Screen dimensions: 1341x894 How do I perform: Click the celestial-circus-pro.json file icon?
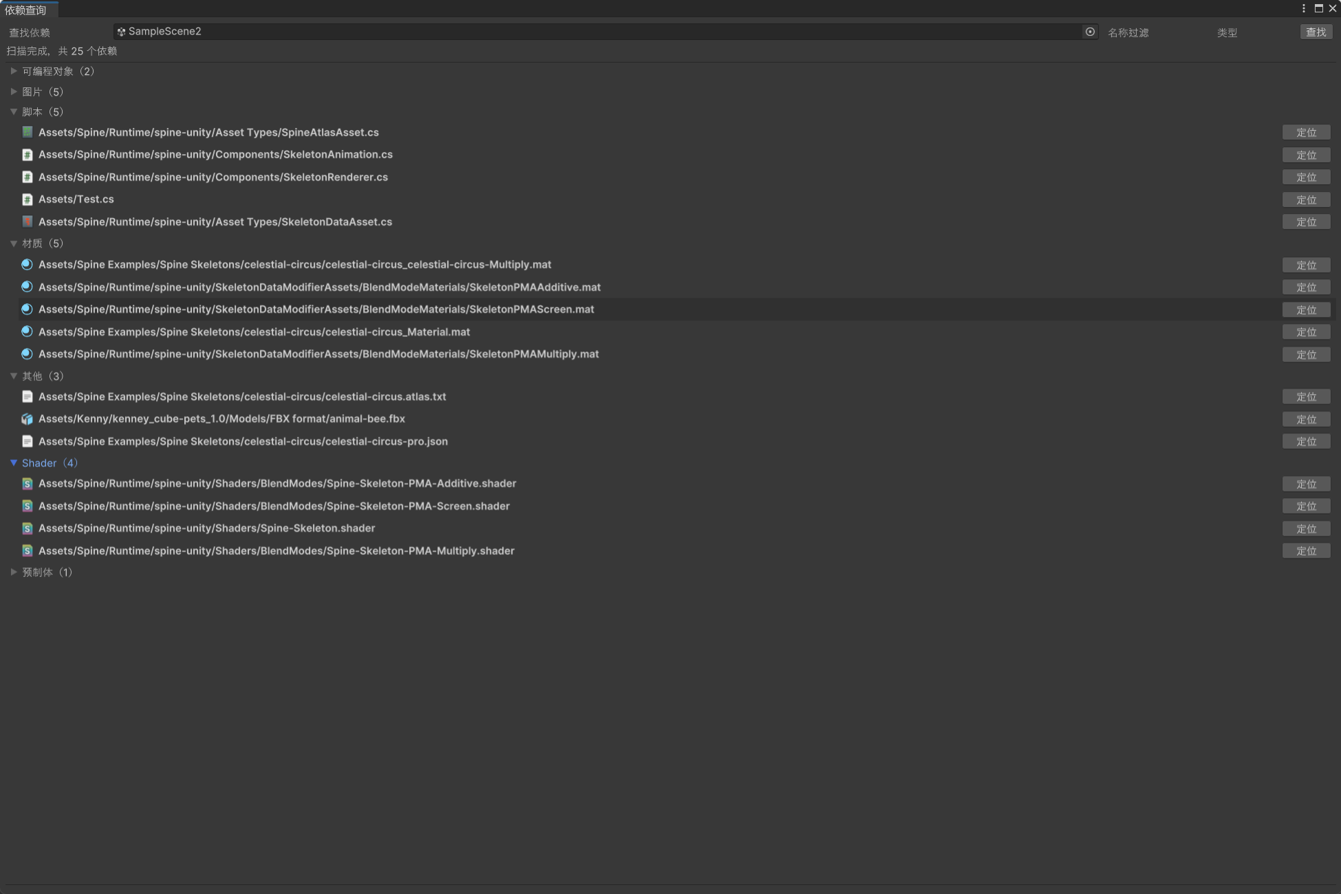(x=28, y=441)
